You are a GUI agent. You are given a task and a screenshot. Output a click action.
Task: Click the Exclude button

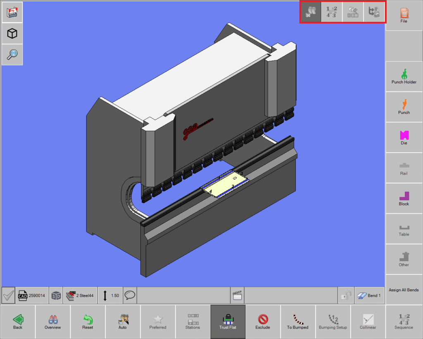263,321
